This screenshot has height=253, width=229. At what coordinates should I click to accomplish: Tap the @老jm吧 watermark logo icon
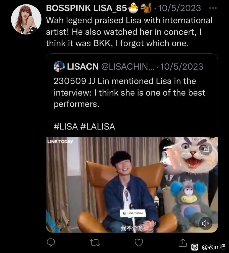[x=195, y=247]
